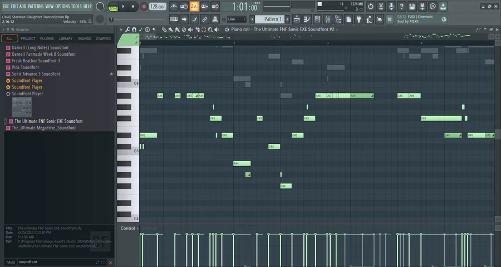Select Sonic Advance 3 Soundfont in browser
This screenshot has height=267, width=501.
(x=36, y=74)
